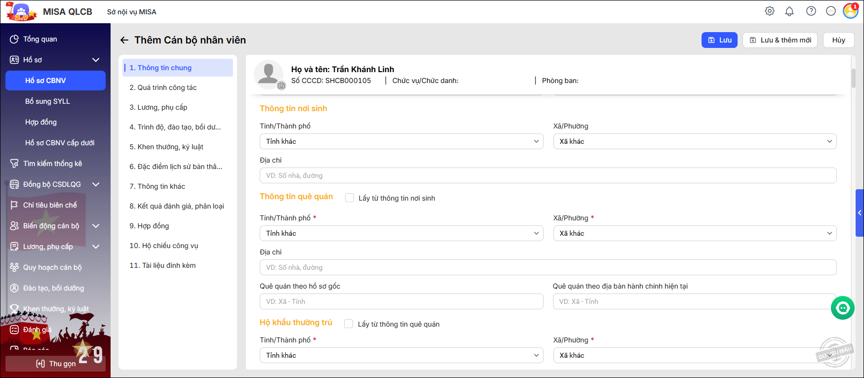
Task: Click the Hủy button
Action: click(838, 40)
